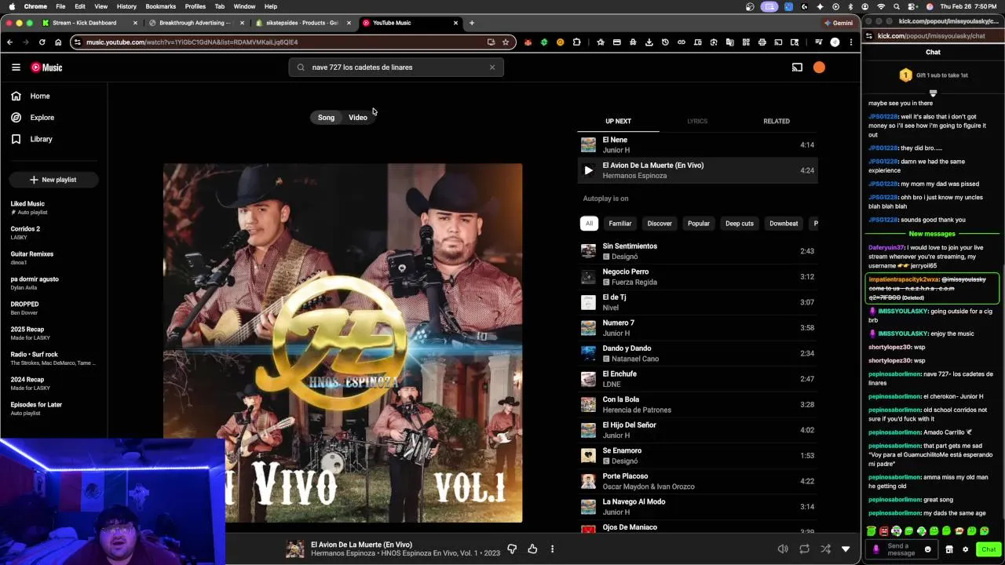Dislike the current song
The width and height of the screenshot is (1005, 565).
[x=512, y=549]
